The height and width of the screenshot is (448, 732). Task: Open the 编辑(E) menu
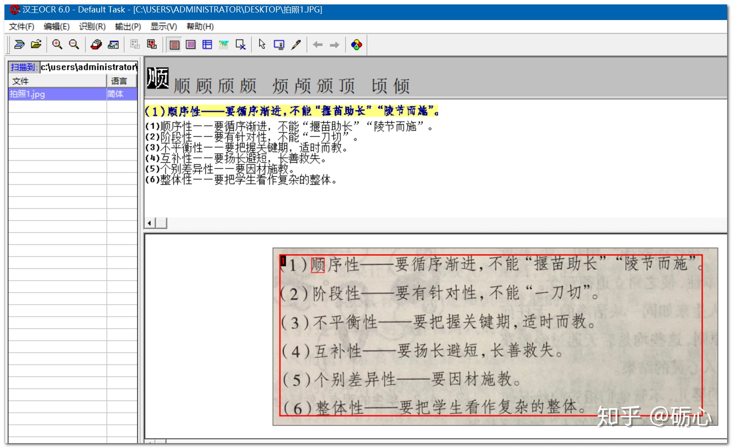click(x=56, y=27)
